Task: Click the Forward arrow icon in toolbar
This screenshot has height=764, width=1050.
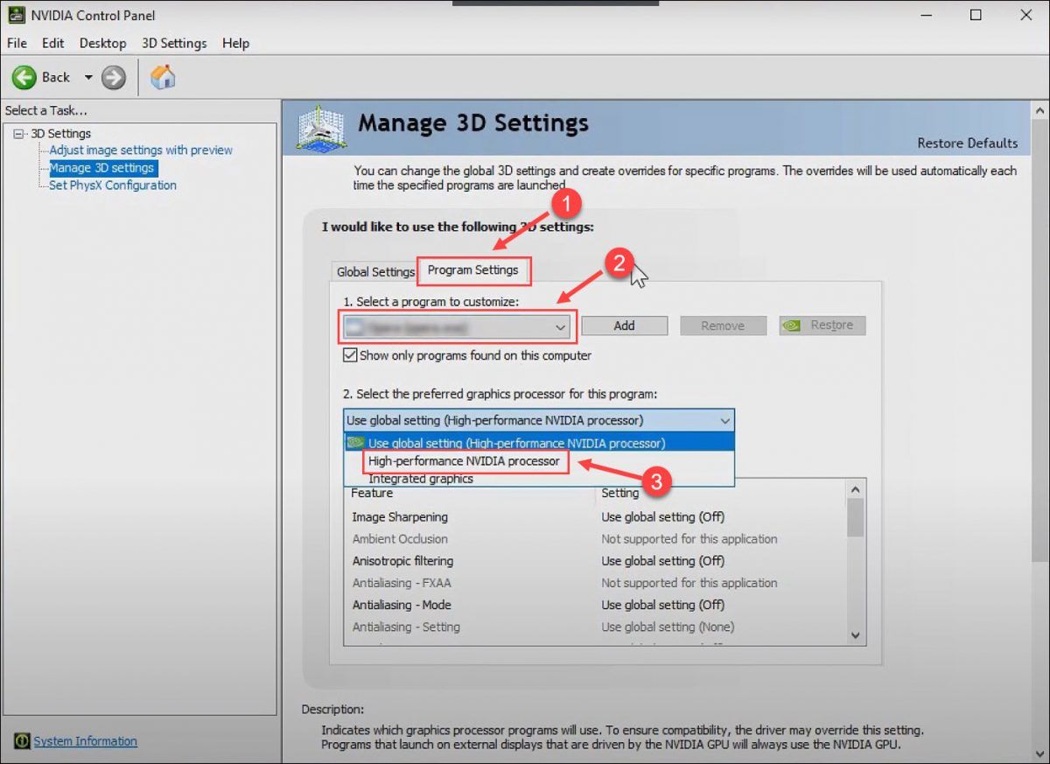Action: [113, 77]
